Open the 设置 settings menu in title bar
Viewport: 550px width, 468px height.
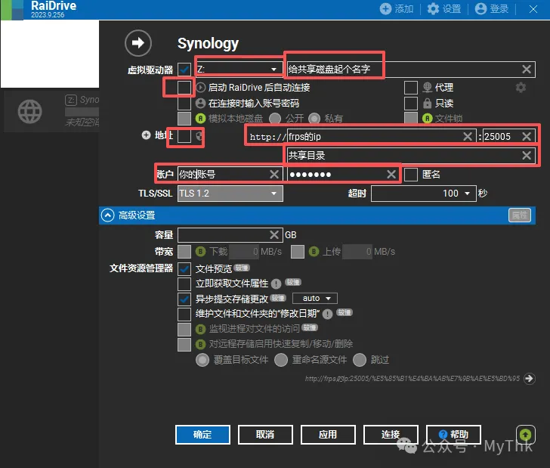click(443, 8)
